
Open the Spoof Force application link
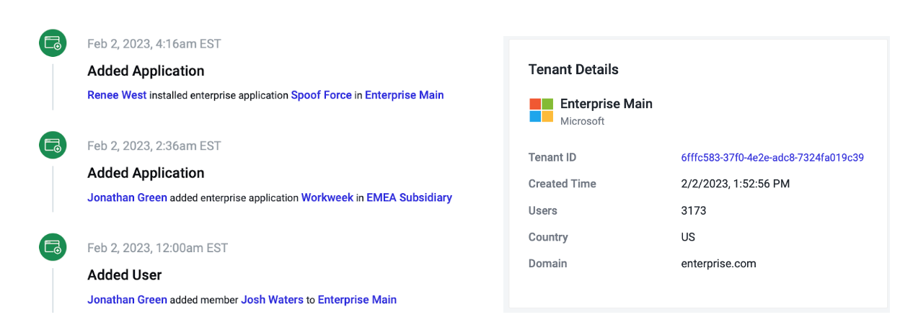tap(321, 95)
